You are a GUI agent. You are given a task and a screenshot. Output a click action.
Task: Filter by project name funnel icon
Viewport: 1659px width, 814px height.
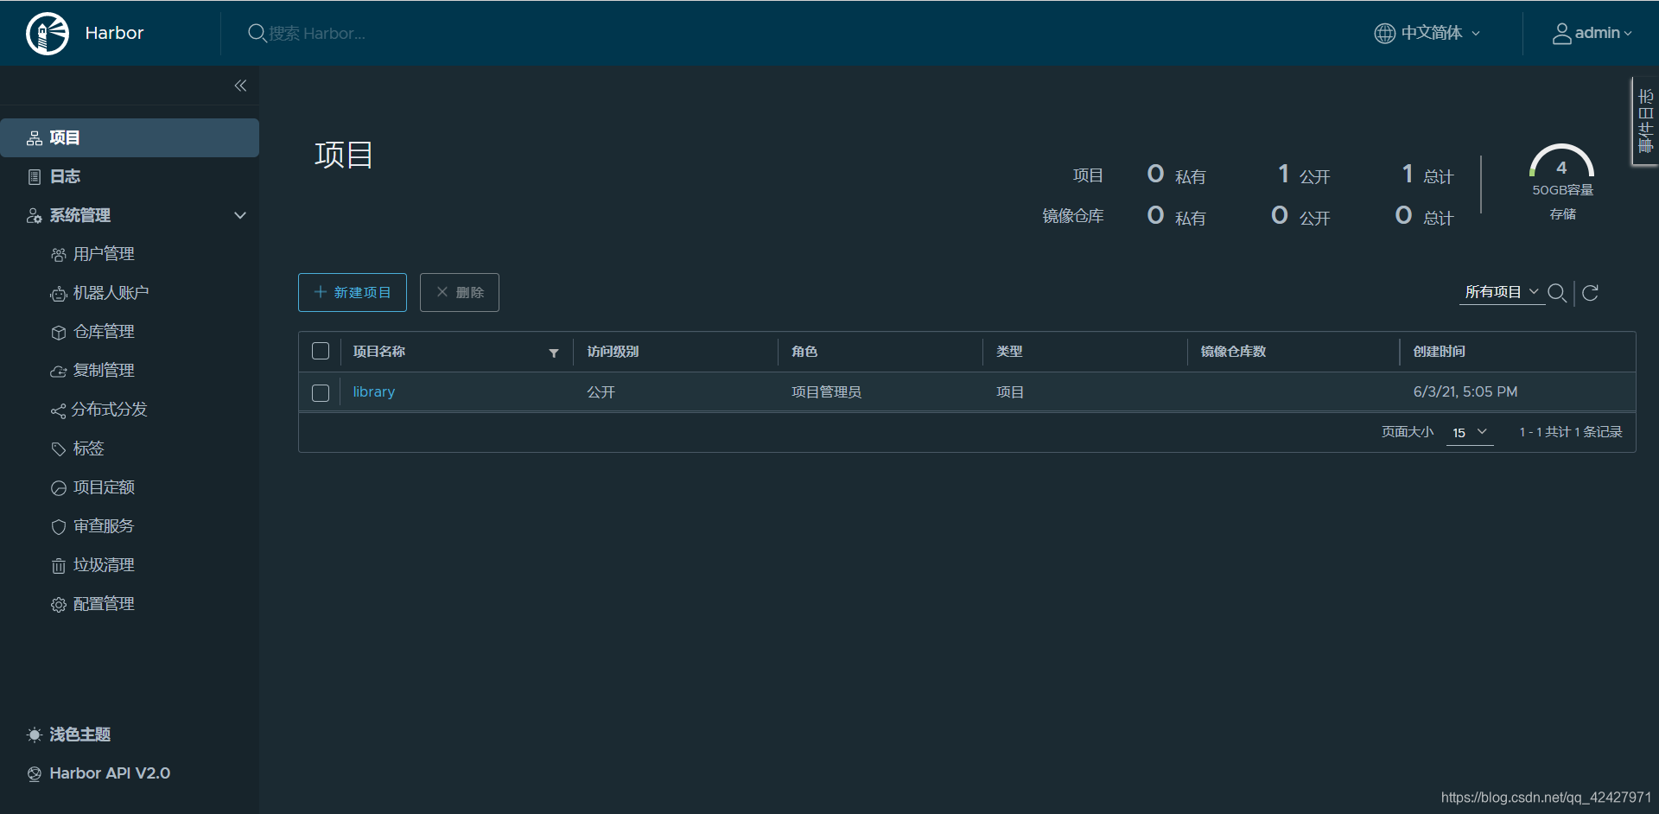[554, 353]
